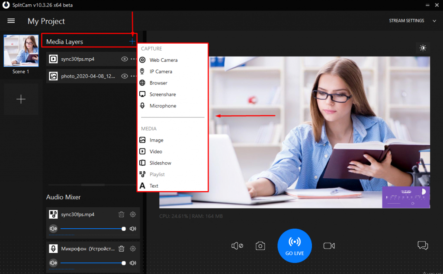Click the Twitch overlay in preview
The width and height of the screenshot is (443, 274).
coord(406,197)
